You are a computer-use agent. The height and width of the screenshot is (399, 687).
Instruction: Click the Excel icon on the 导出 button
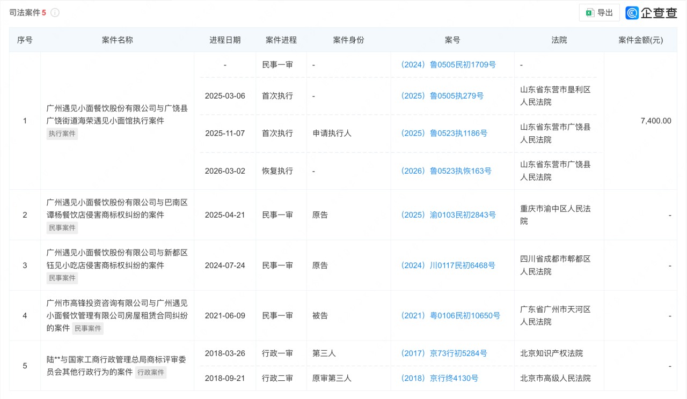[590, 12]
